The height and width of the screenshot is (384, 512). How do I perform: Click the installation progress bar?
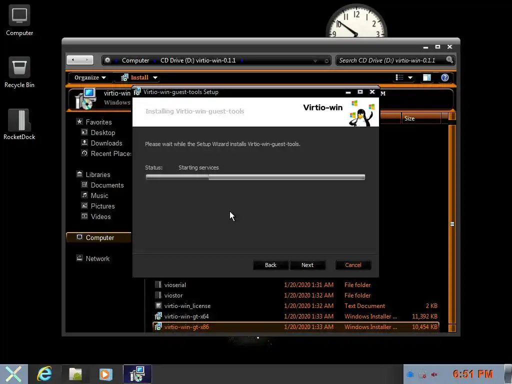(255, 177)
